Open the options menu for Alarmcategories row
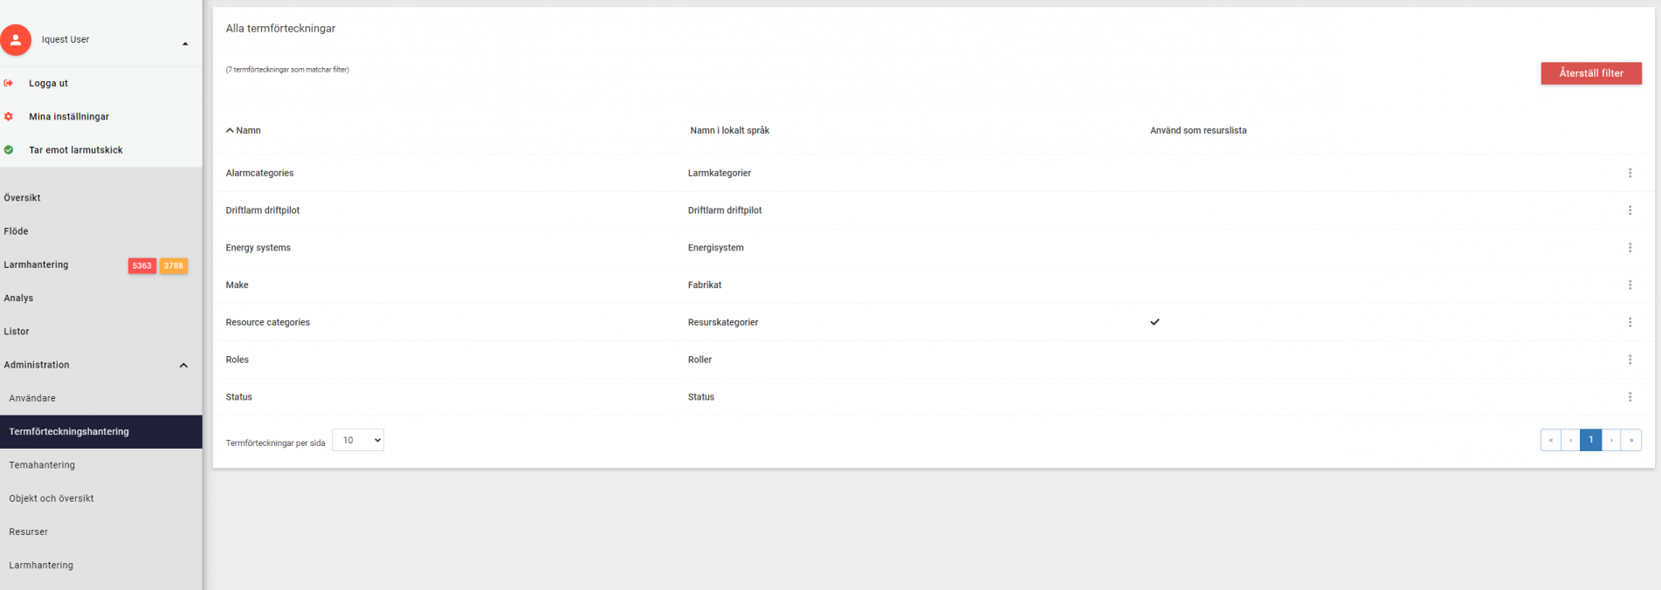Viewport: 1661px width, 590px height. (x=1630, y=173)
